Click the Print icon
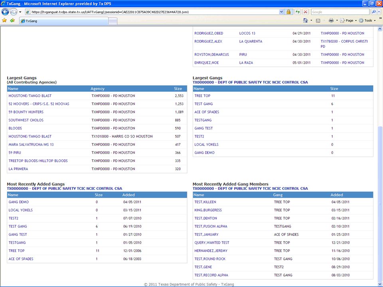Image resolution: width=383 pixels, height=287 pixels. coord(331,20)
